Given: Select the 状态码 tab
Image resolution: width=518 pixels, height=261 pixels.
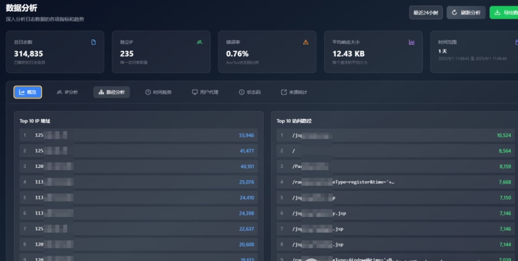Looking at the screenshot, I should 249,92.
